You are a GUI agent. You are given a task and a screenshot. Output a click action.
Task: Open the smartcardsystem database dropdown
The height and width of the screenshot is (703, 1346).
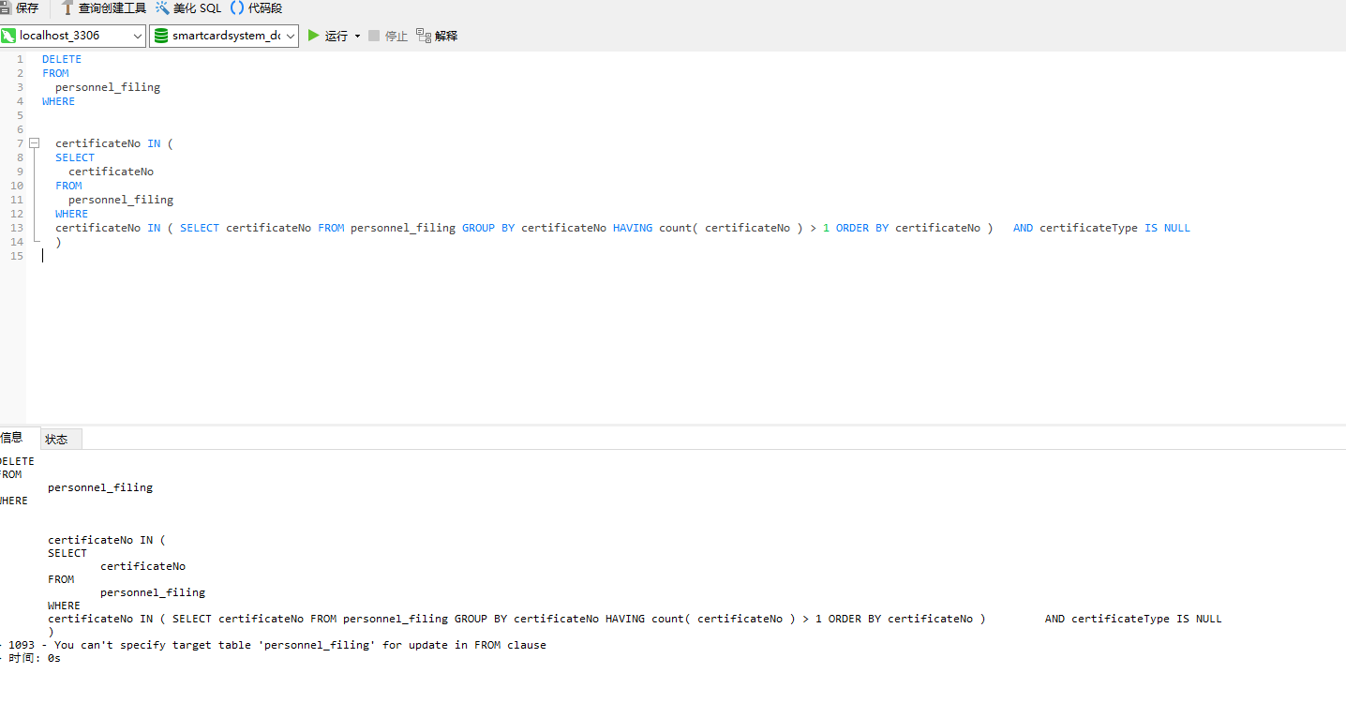click(x=290, y=36)
